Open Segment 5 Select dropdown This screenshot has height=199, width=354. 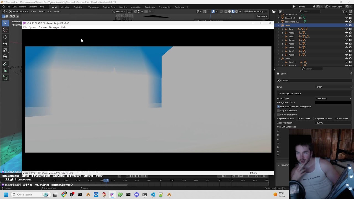pyautogui.click(x=305, y=119)
